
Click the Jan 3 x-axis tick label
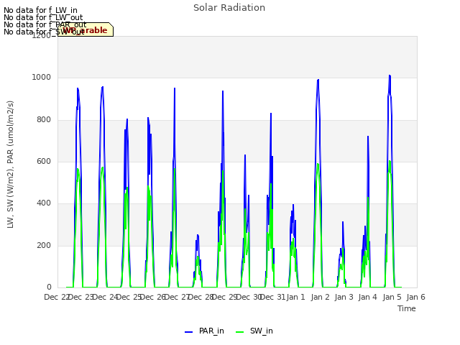point(344,297)
